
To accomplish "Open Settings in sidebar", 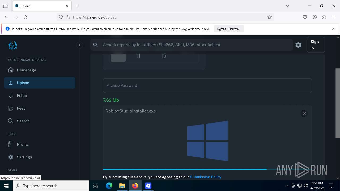I will click(x=40, y=157).
